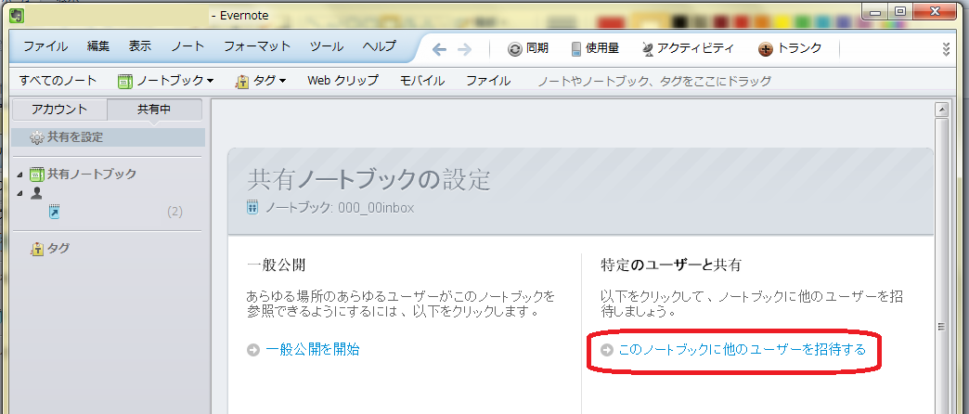Screen dimensions: 969x414
Task: Select モバイル shortcut
Action: (x=422, y=81)
